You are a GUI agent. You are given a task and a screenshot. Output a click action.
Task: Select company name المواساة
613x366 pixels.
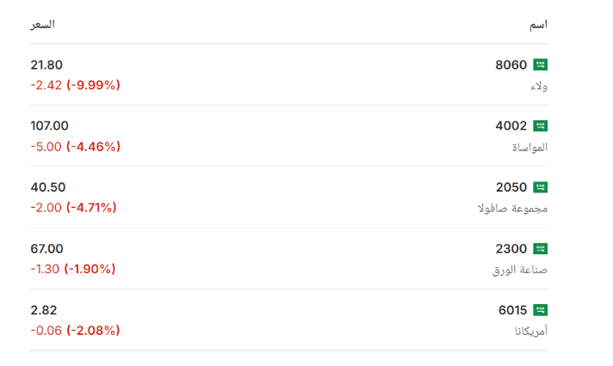point(529,148)
